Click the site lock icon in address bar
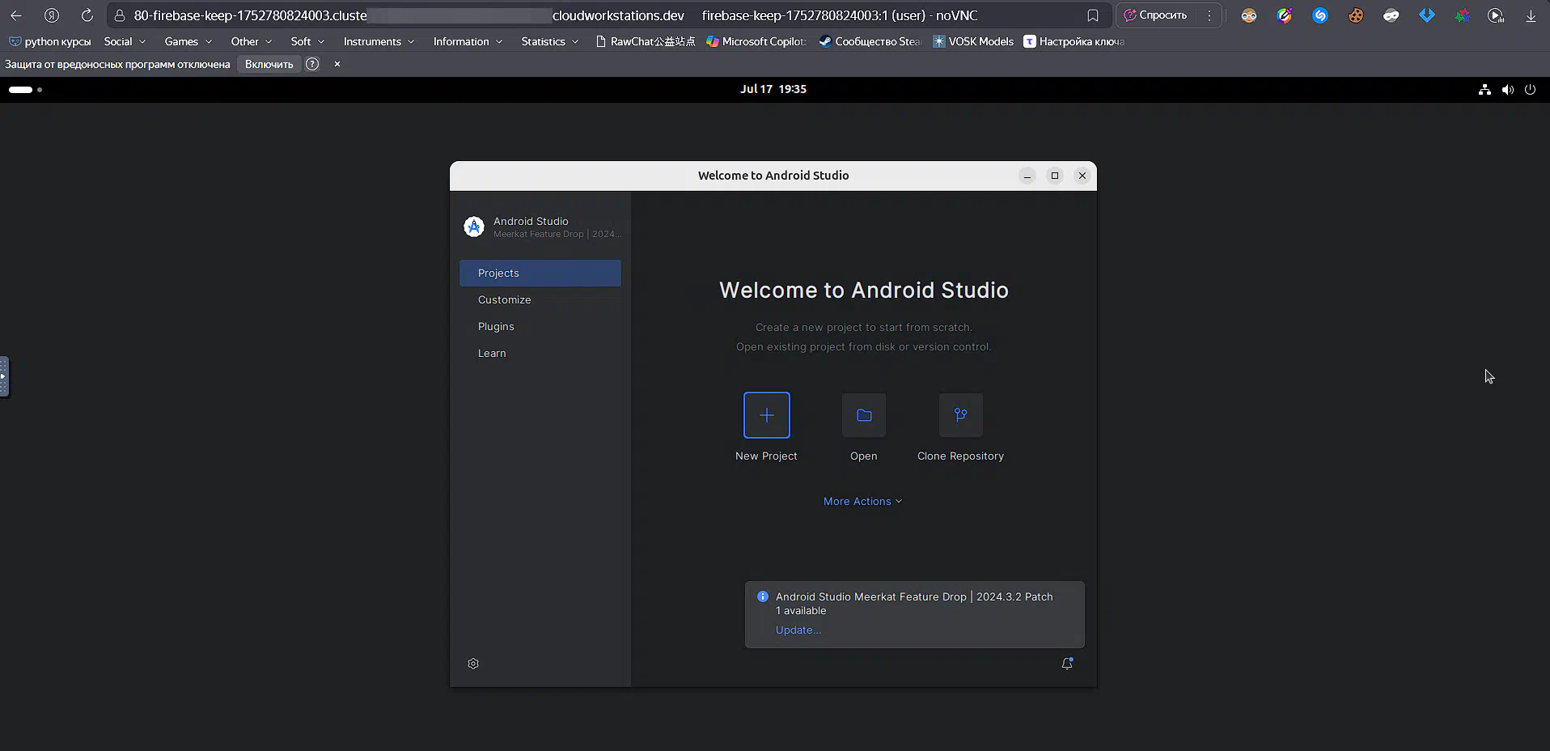Screen dimensions: 1550x751 [x=120, y=15]
